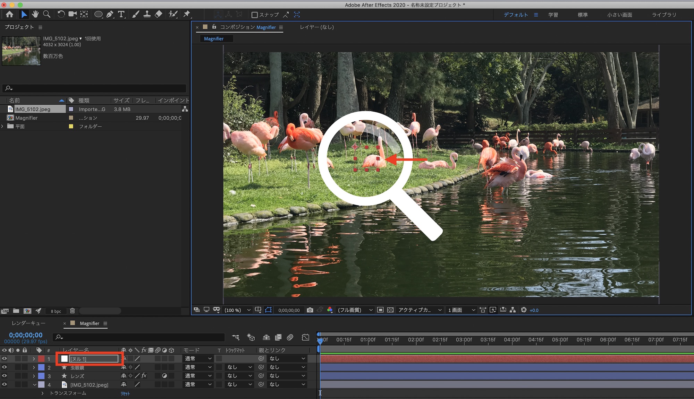The width and height of the screenshot is (694, 399).
Task: Open the レンダーキュー tab
Action: pyautogui.click(x=28, y=323)
